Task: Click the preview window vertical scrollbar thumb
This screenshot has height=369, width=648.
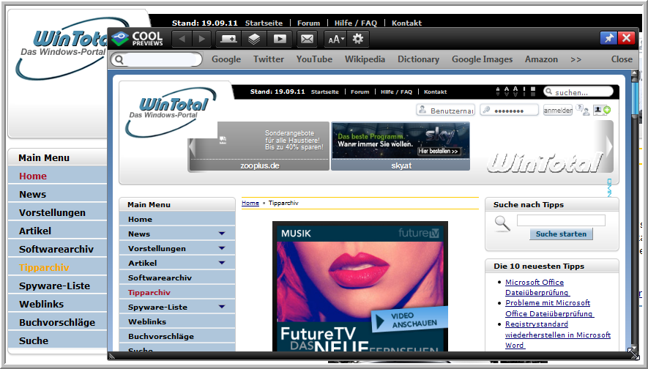Action: pyautogui.click(x=634, y=97)
